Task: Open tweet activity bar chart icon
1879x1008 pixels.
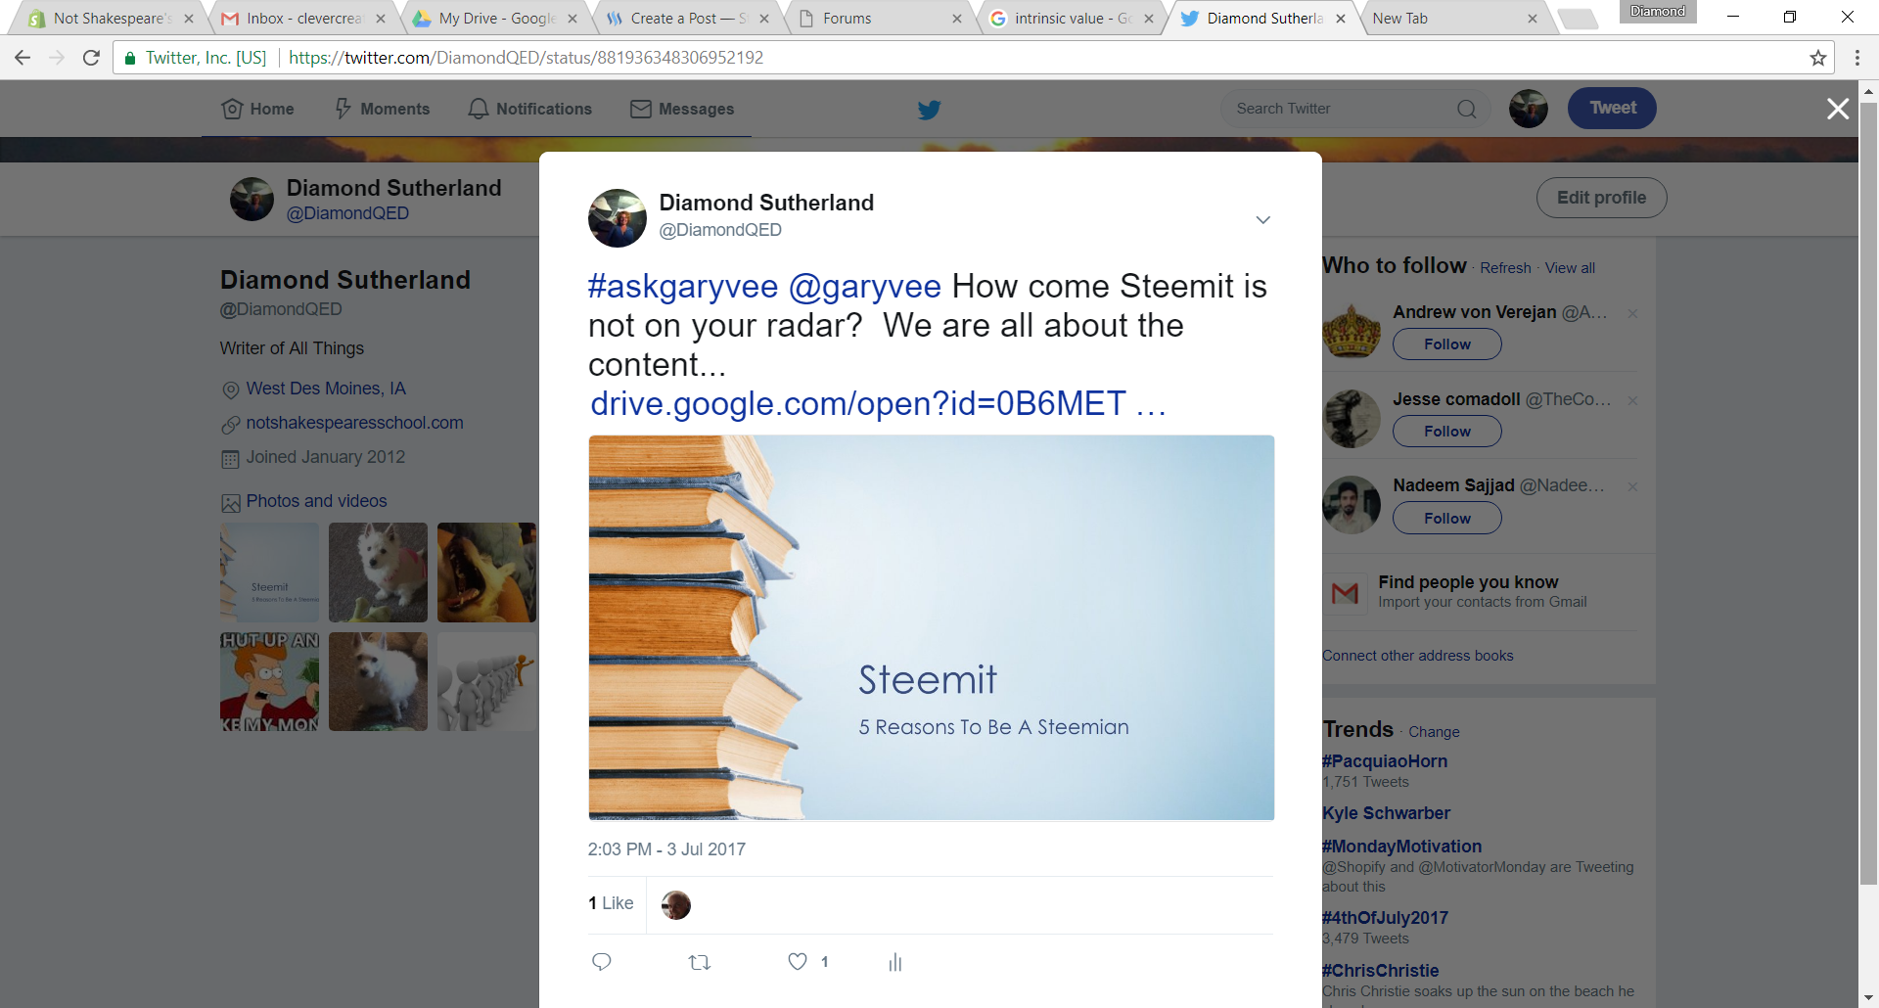Action: [x=894, y=963]
